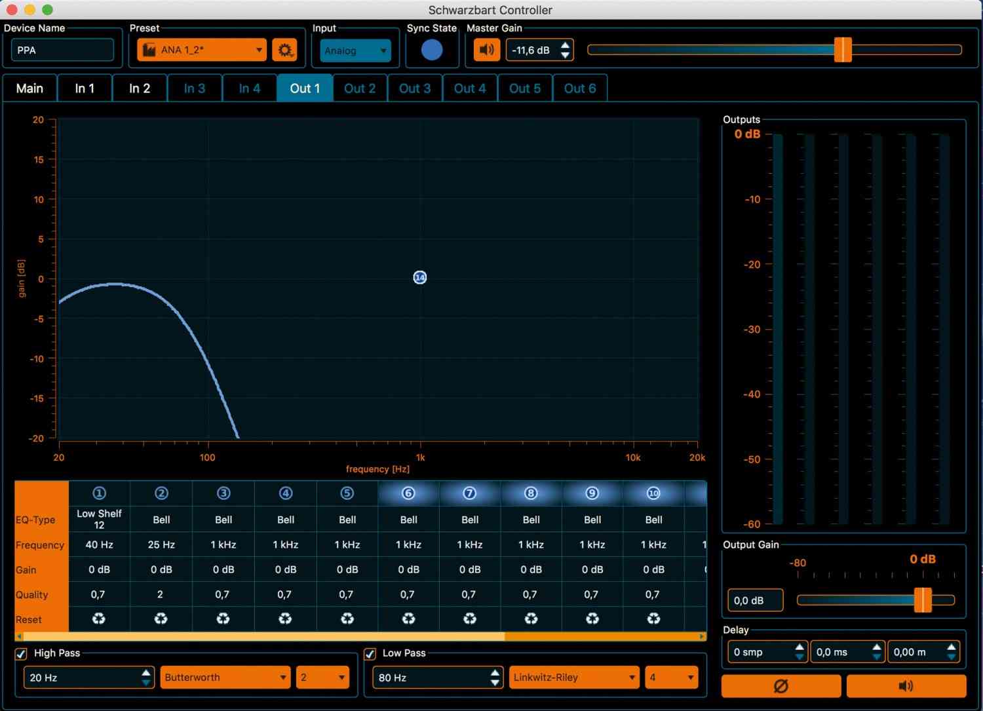Select EQ band 10 number icon

[x=653, y=493]
